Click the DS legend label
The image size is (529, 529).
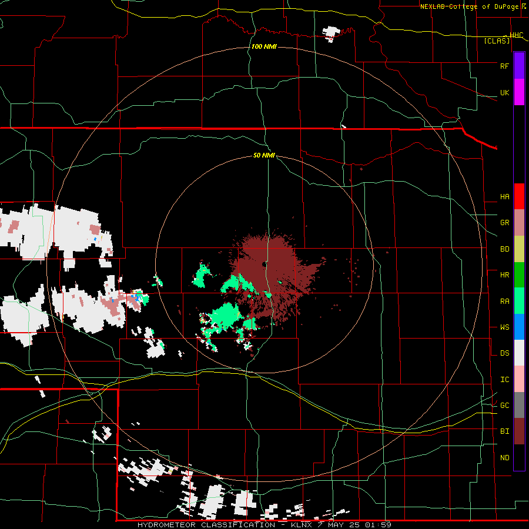[x=504, y=353]
